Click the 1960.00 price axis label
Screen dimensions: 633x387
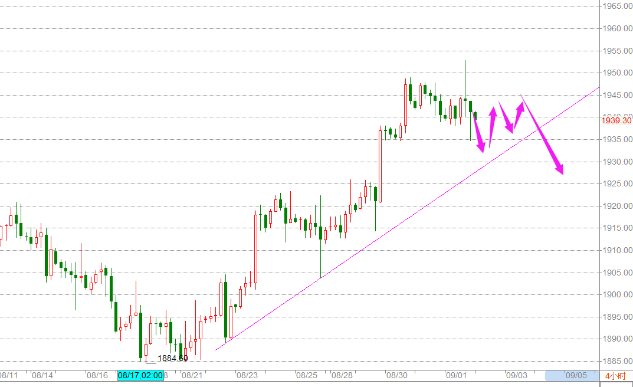pos(617,28)
